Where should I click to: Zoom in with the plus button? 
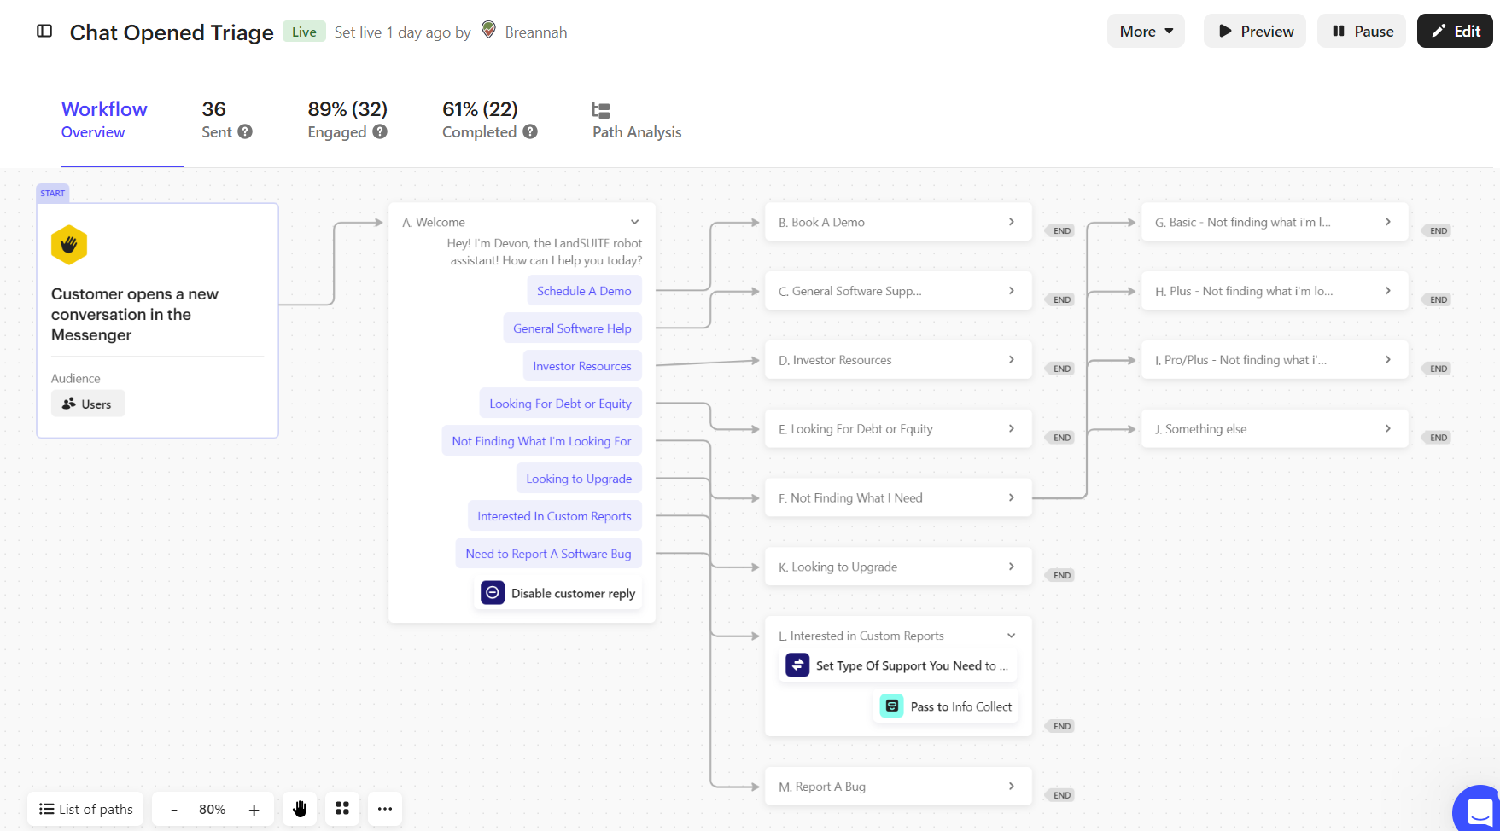[x=254, y=810]
